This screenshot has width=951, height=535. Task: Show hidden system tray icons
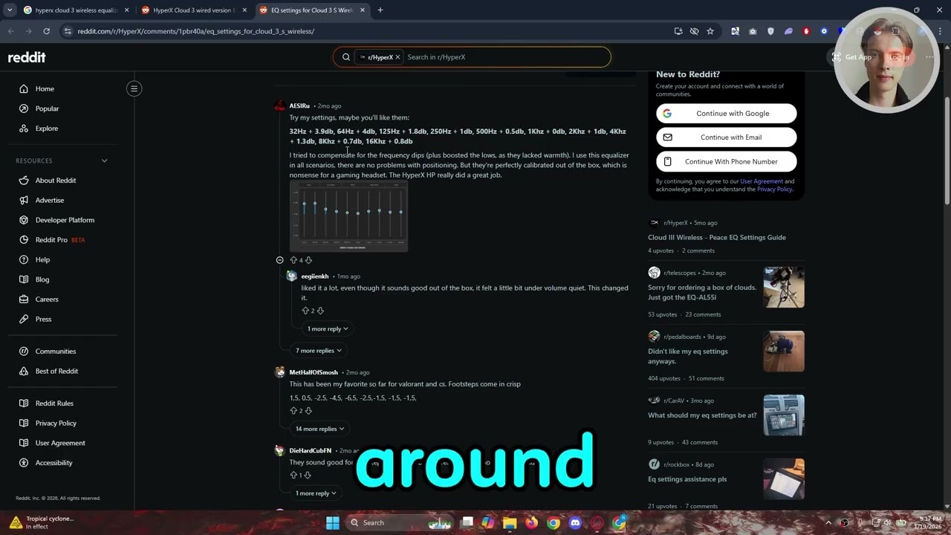pyautogui.click(x=828, y=522)
